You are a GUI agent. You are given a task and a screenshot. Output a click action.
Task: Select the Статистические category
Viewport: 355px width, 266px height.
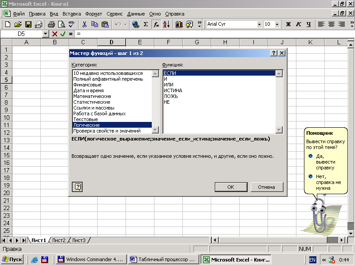point(112,102)
